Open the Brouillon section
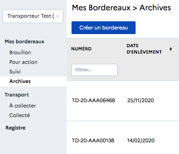 20,53
